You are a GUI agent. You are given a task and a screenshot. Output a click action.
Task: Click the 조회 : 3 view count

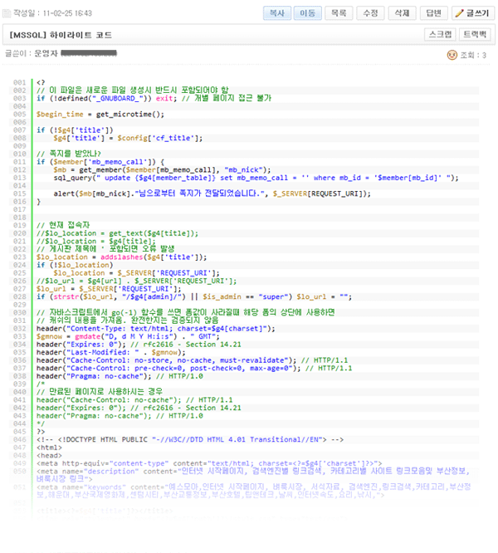point(473,55)
